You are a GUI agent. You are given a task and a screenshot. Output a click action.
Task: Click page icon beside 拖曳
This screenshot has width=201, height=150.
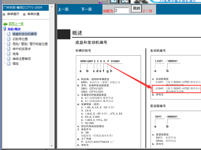[9, 53]
